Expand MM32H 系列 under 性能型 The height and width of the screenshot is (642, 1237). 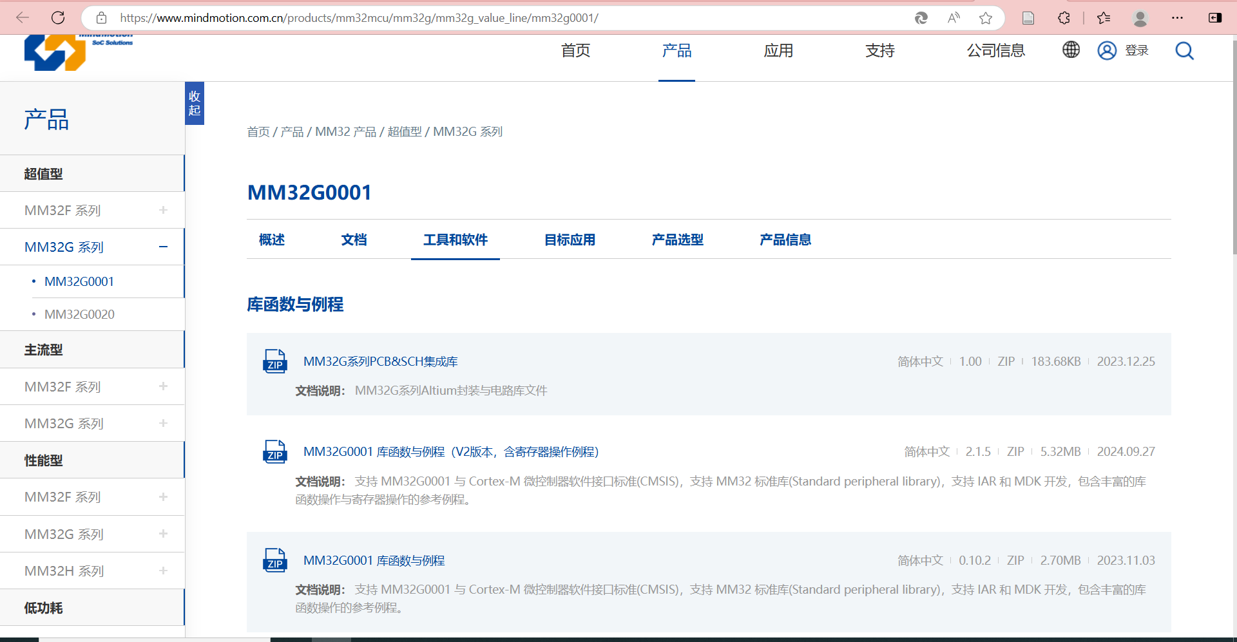point(163,571)
